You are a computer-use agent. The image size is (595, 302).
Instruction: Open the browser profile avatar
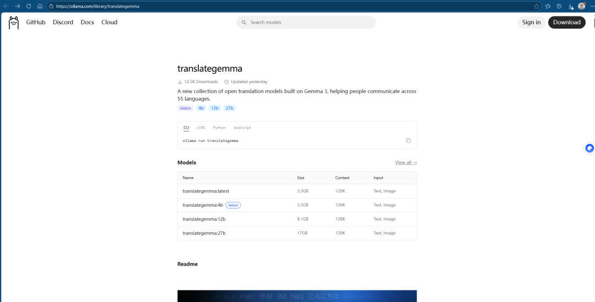(x=581, y=6)
